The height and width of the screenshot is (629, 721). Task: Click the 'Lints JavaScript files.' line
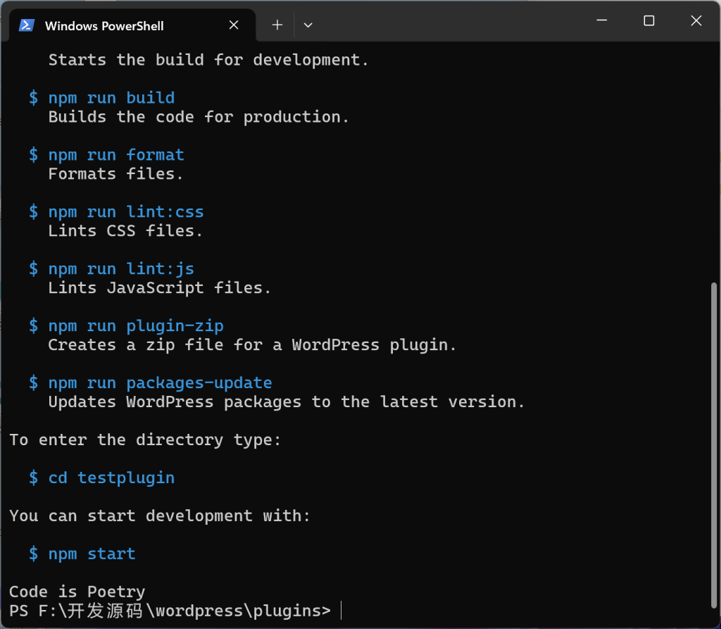click(160, 288)
